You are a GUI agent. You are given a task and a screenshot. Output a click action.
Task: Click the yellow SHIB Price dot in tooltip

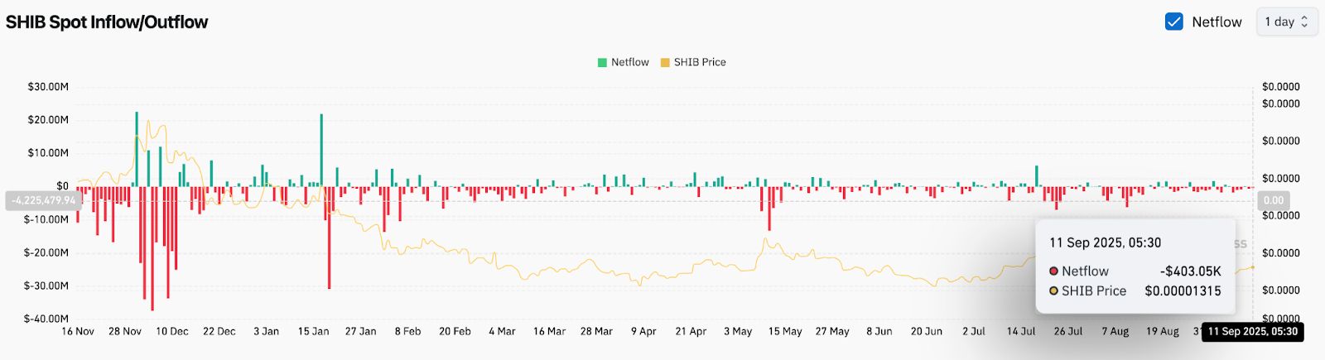coord(1054,291)
